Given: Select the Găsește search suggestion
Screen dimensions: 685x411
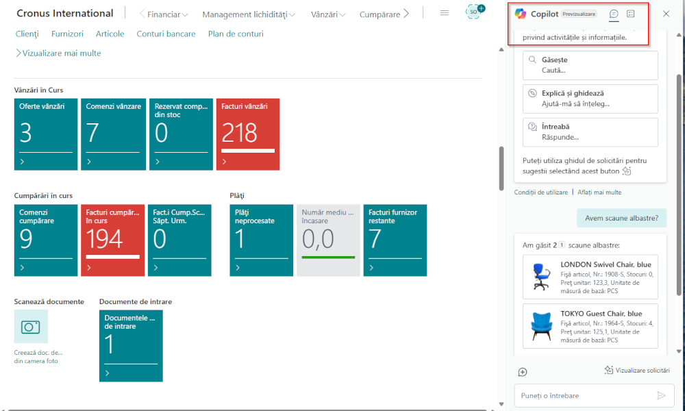Looking at the screenshot, I should pyautogui.click(x=590, y=65).
